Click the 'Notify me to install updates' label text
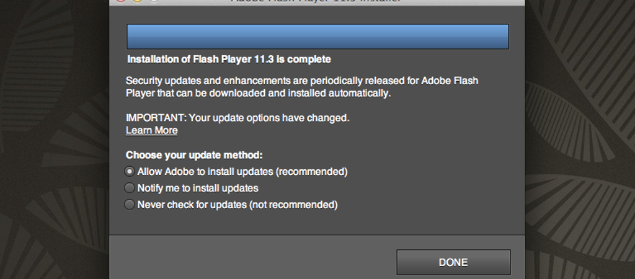635x279 pixels. 198,188
